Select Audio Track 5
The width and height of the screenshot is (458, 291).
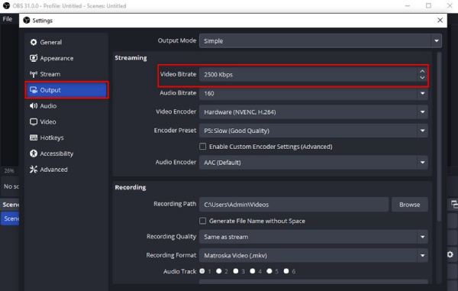[269, 271]
